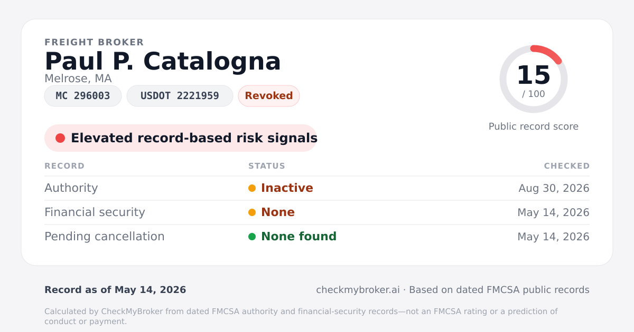Screen dimensions: 634x332
Task: Select the MC 296003 badge
Action: coord(83,96)
